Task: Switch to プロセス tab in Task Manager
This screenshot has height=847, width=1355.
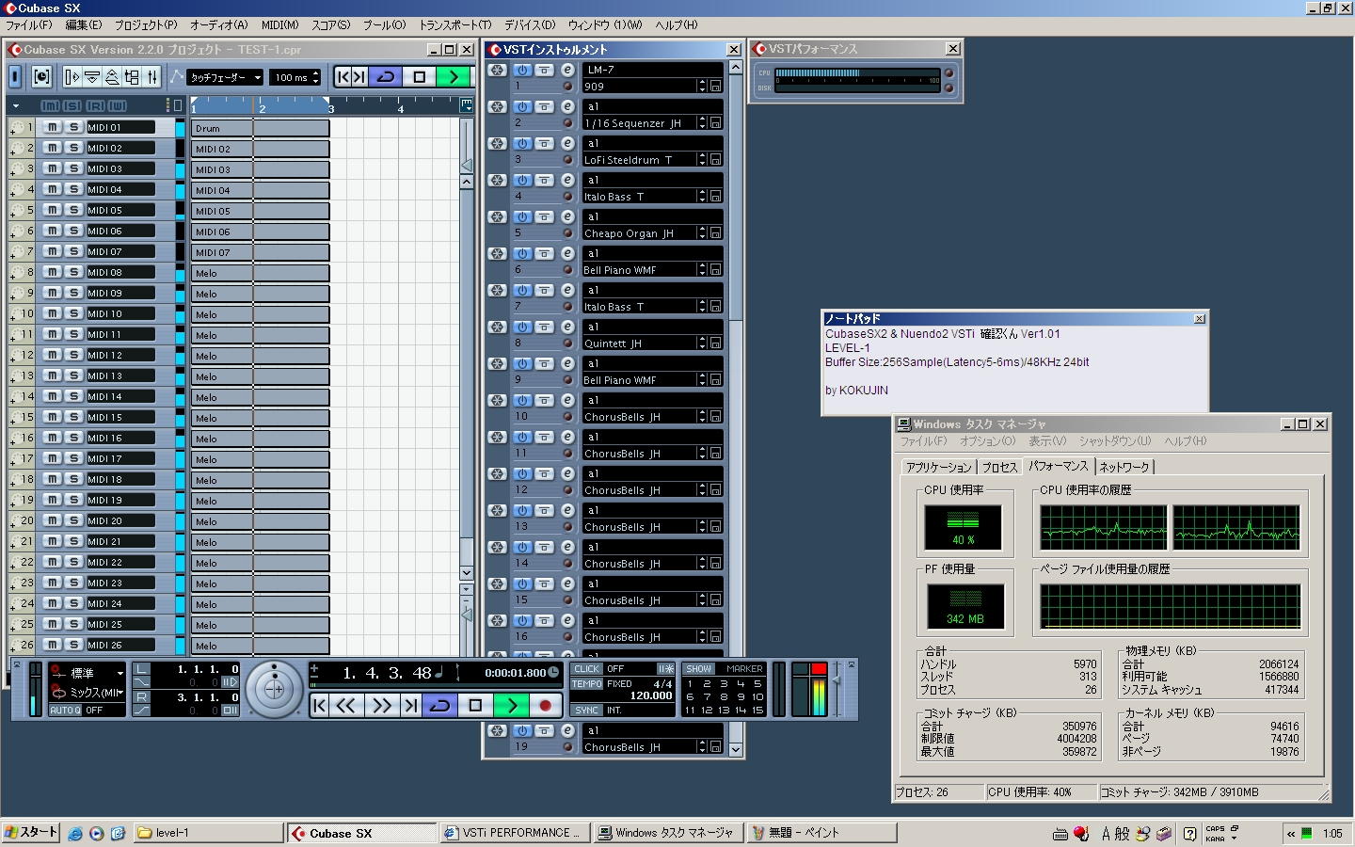Action: (x=999, y=467)
